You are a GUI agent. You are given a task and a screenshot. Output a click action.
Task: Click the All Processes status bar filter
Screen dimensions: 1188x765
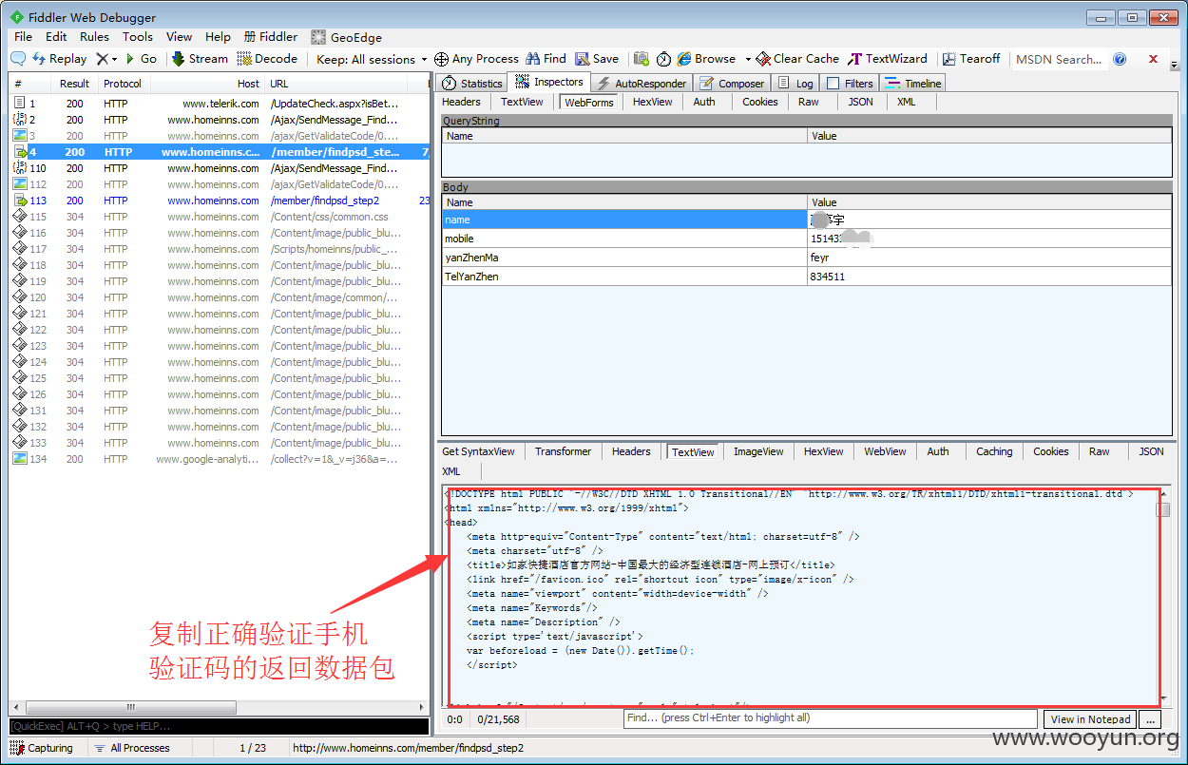(132, 748)
